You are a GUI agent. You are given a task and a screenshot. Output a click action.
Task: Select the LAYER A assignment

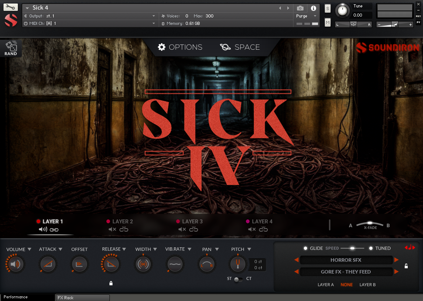click(326, 284)
